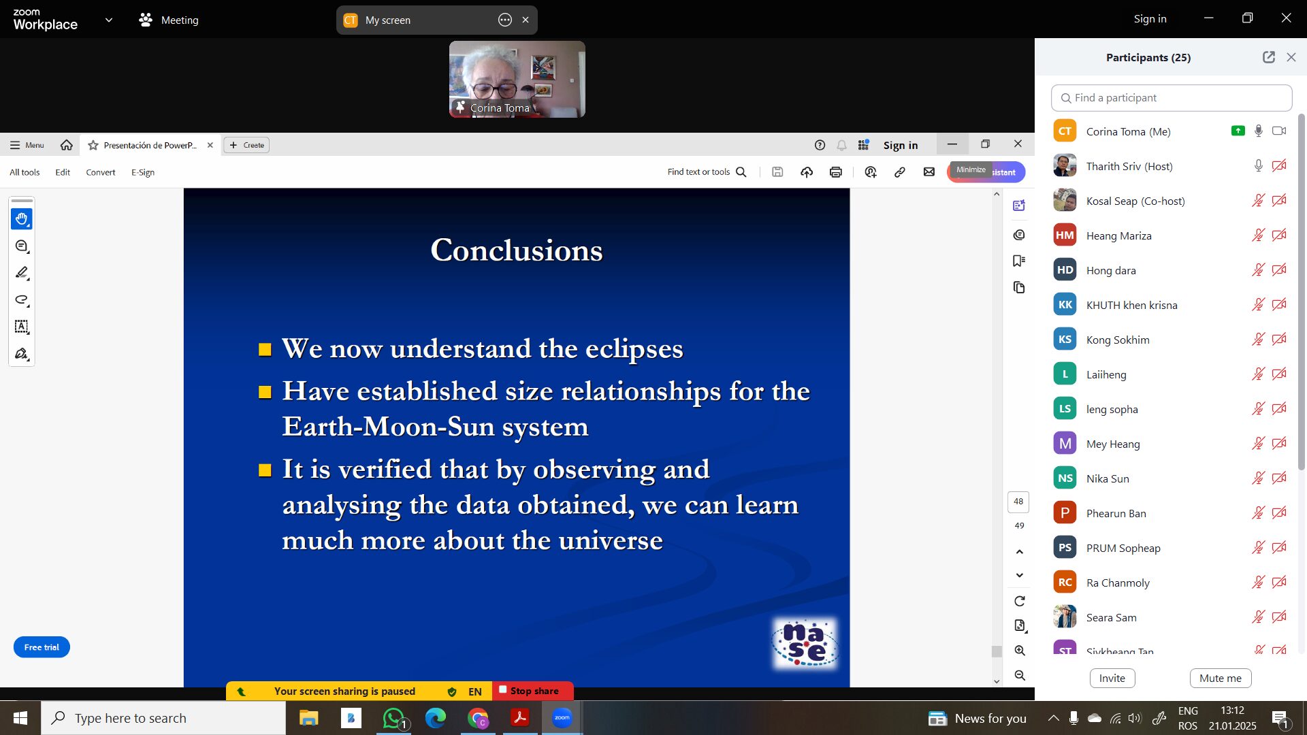The image size is (1307, 735).
Task: Click the Corina Toma video thumbnail
Action: click(x=517, y=79)
